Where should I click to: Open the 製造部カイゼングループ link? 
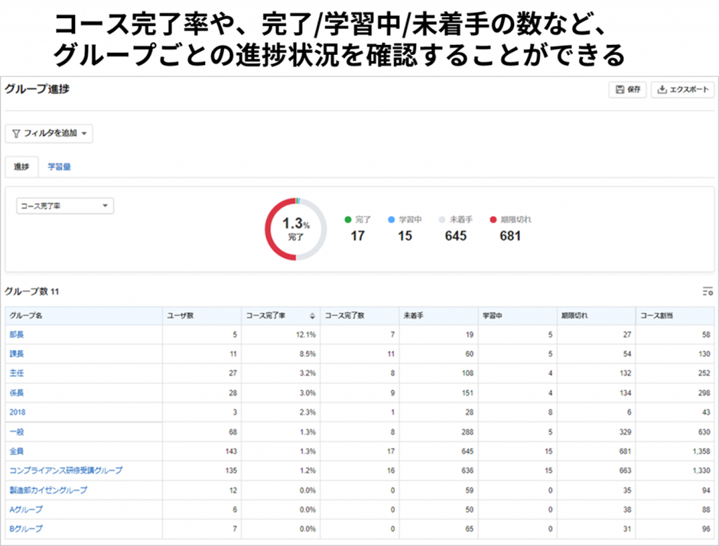click(x=48, y=490)
